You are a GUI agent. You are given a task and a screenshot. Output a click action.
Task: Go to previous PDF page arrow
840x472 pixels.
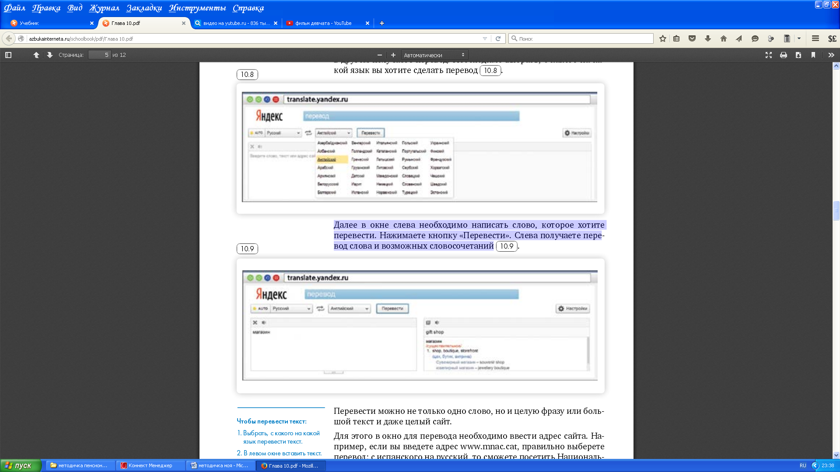36,55
